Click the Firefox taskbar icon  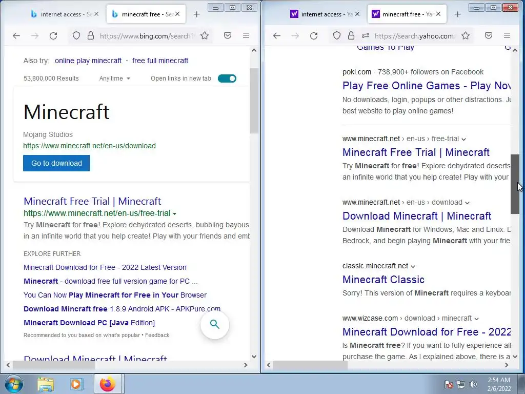(107, 384)
